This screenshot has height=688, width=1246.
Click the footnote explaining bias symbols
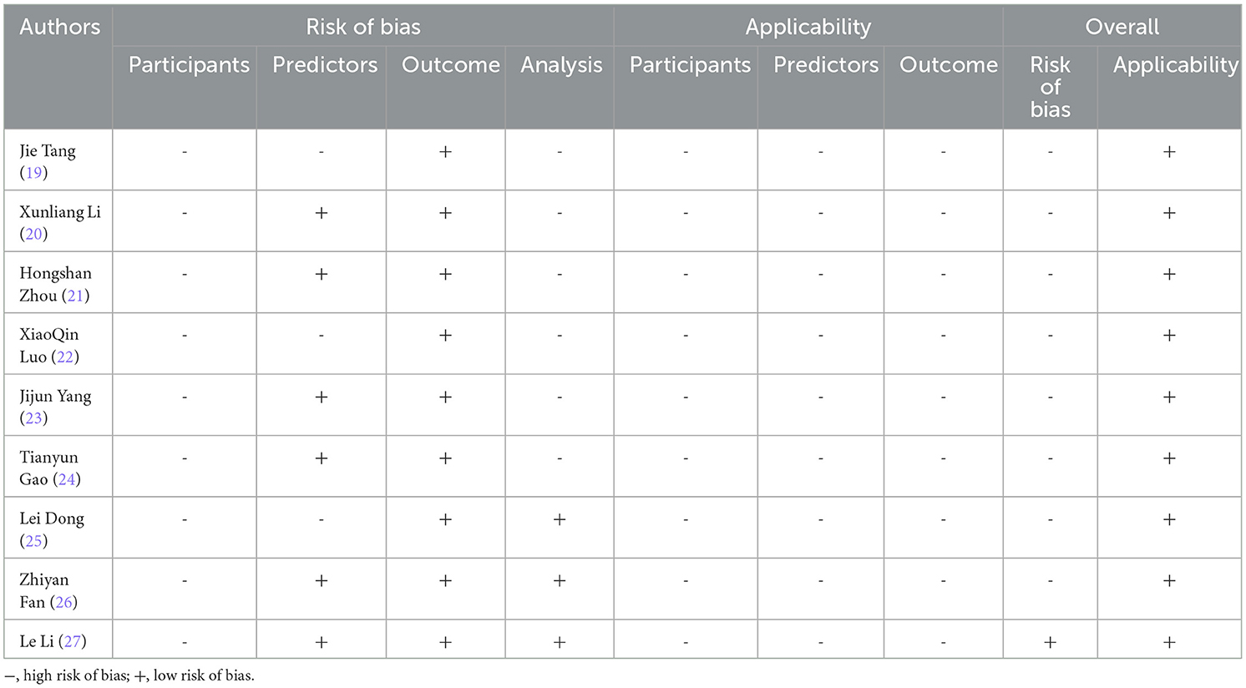point(129,675)
